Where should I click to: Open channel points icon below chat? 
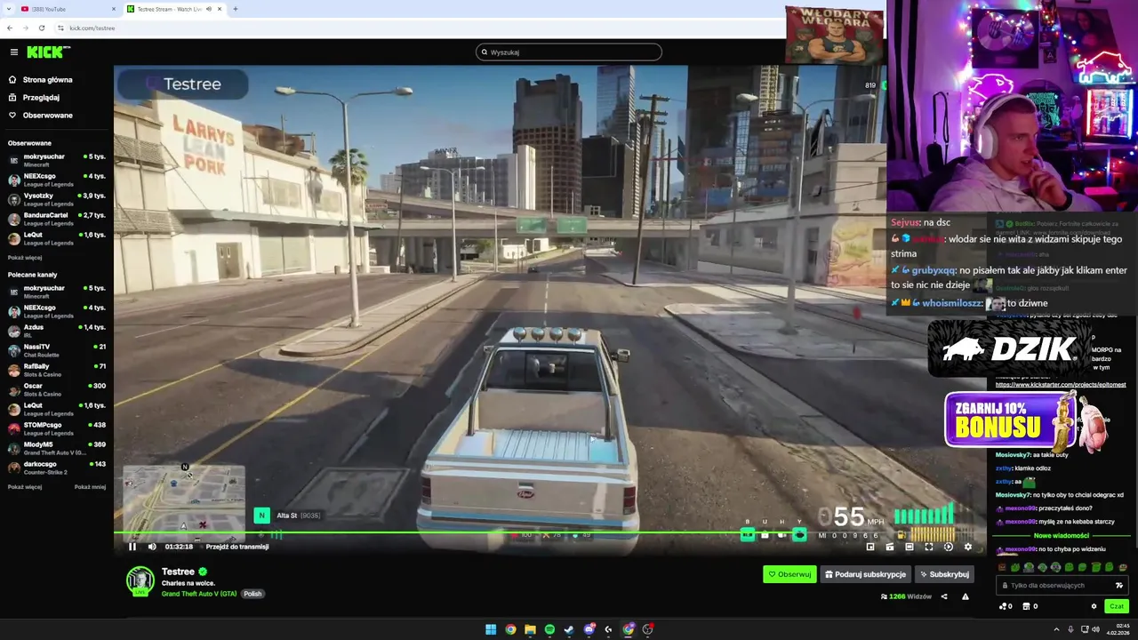pos(1005,606)
